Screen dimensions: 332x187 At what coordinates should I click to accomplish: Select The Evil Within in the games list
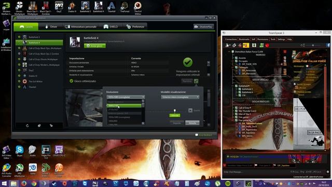pyautogui.click(x=39, y=82)
